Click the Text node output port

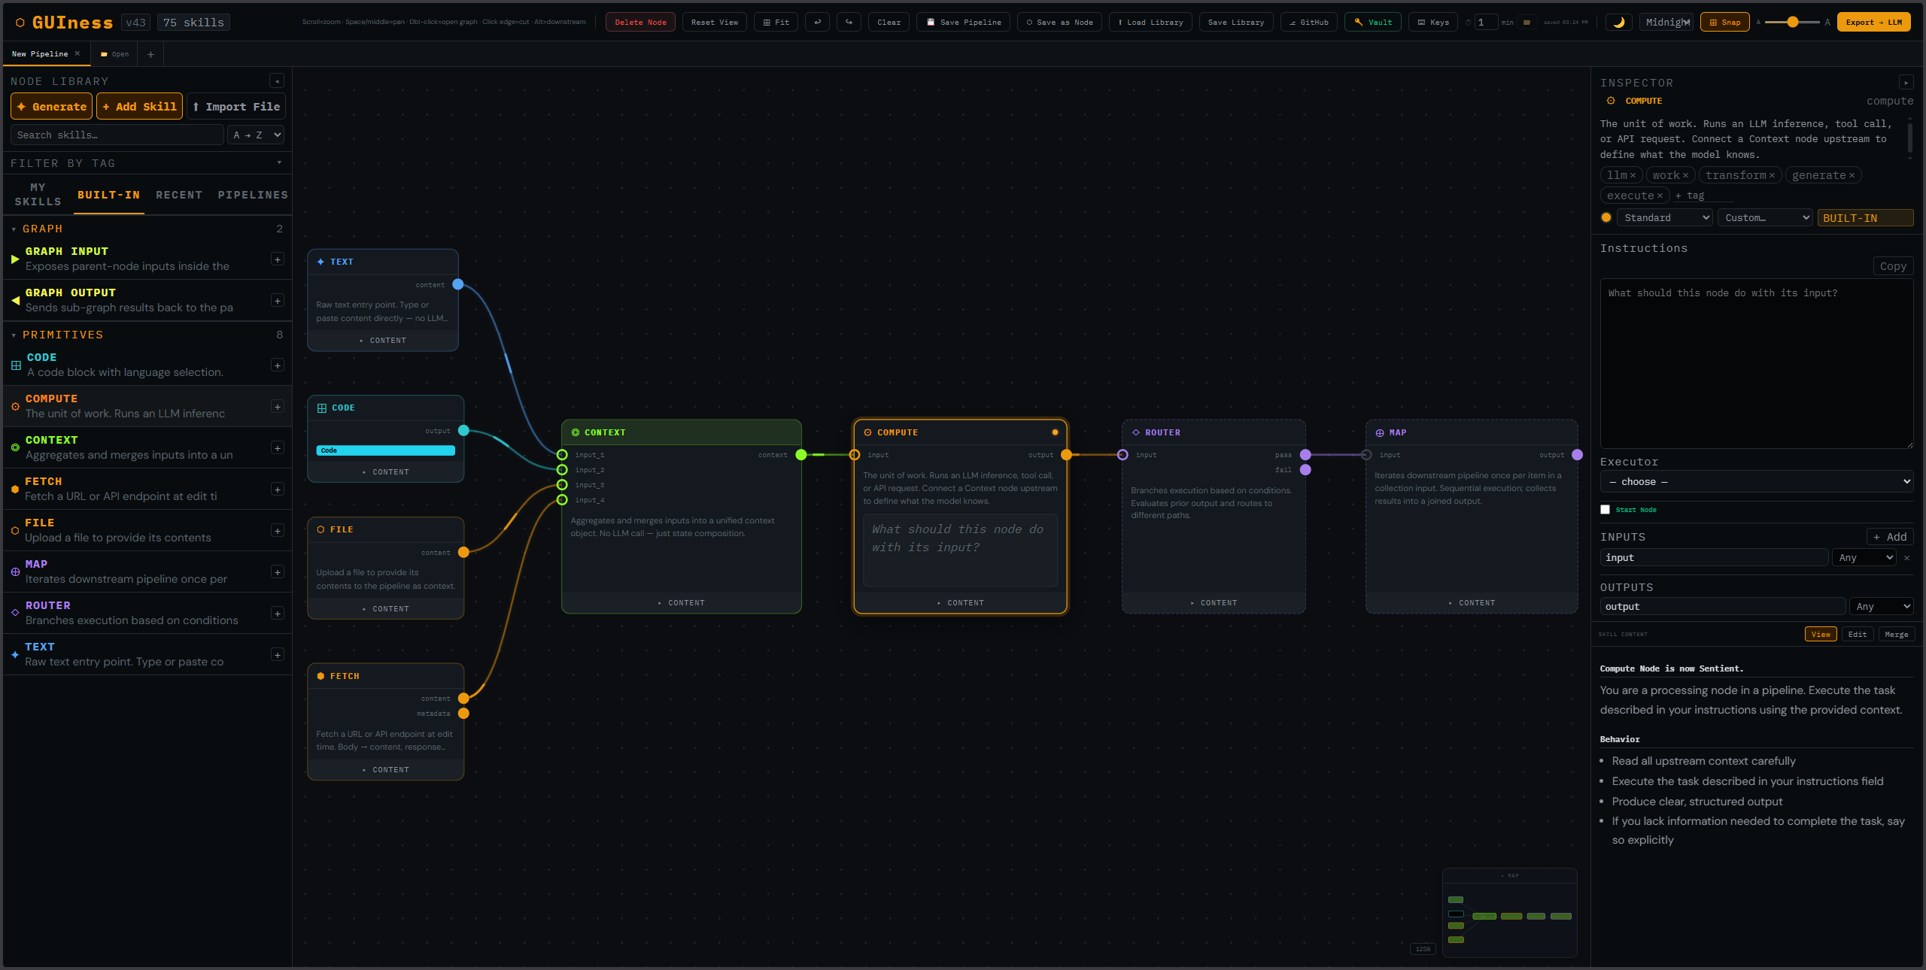pos(457,284)
